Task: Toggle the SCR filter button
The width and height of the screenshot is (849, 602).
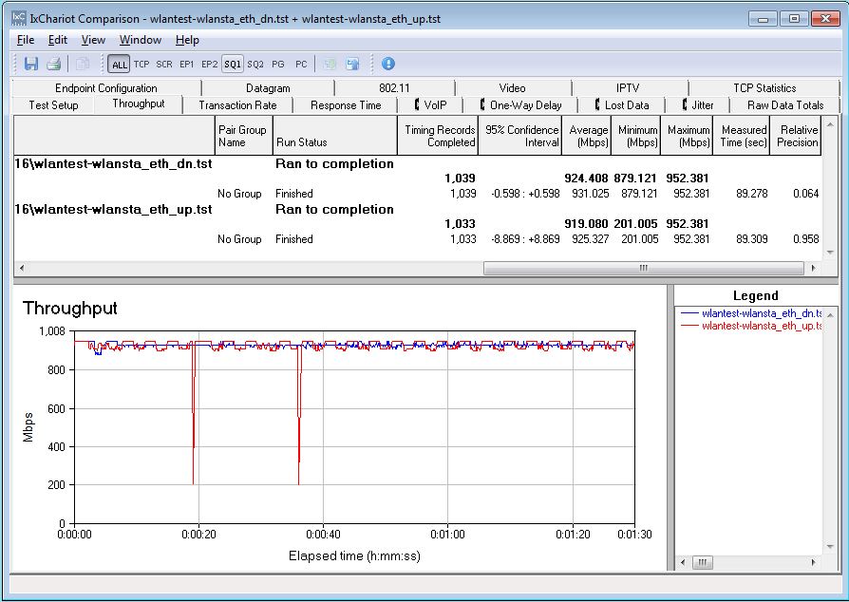Action: 164,65
